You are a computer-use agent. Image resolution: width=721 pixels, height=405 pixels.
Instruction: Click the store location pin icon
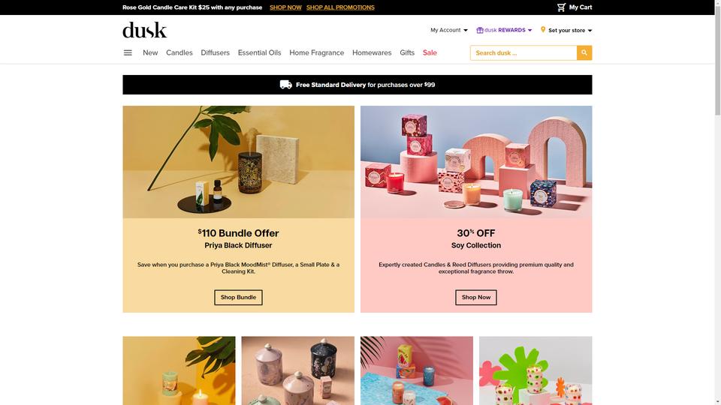coord(543,29)
